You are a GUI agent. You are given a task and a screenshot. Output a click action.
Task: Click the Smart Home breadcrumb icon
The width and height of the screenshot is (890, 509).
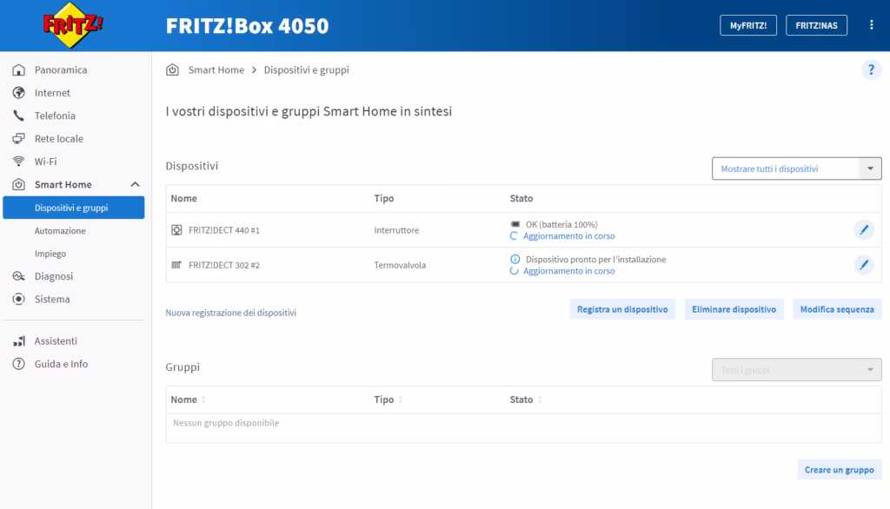(x=173, y=69)
